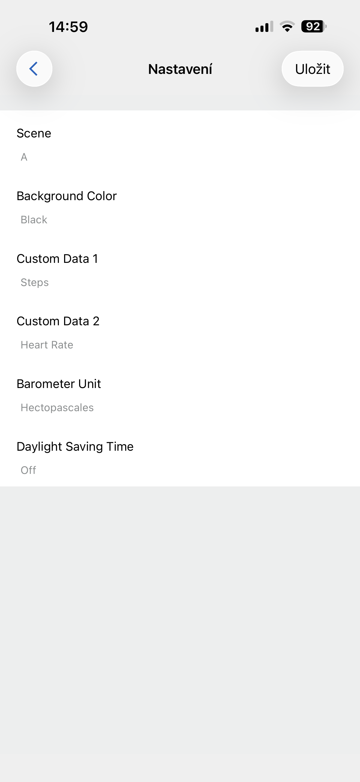Image resolution: width=360 pixels, height=782 pixels.
Task: Tap the Steps value
Action: tap(35, 282)
